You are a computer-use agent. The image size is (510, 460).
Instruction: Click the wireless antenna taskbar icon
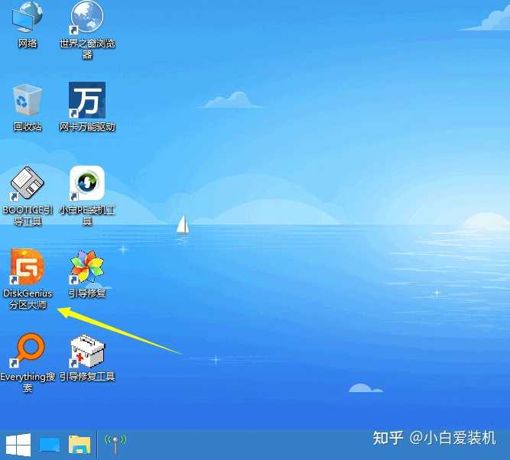click(x=115, y=445)
